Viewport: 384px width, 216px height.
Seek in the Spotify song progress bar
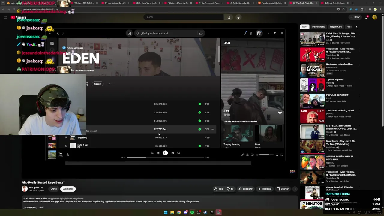[165, 158]
